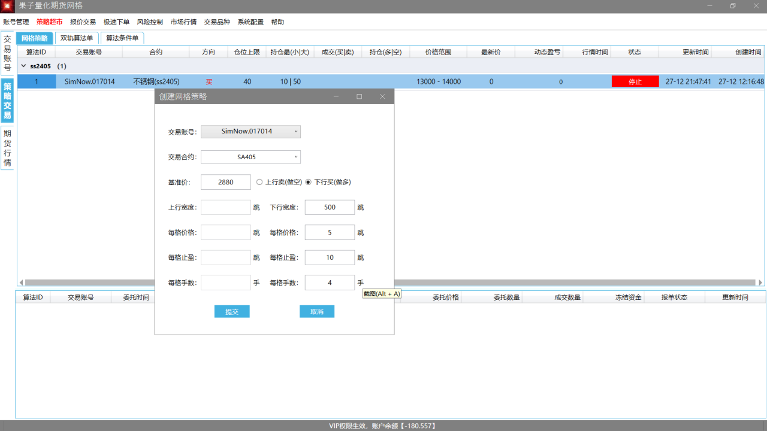Open the 交易账号 SimNow.017014 dropdown
The image size is (767, 431).
[x=250, y=131]
